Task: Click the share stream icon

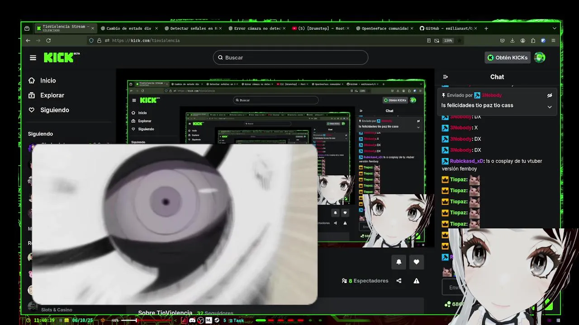Action: pos(399,281)
